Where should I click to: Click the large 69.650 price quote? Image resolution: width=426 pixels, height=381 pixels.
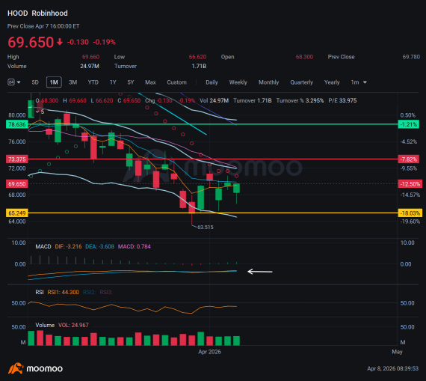click(31, 42)
